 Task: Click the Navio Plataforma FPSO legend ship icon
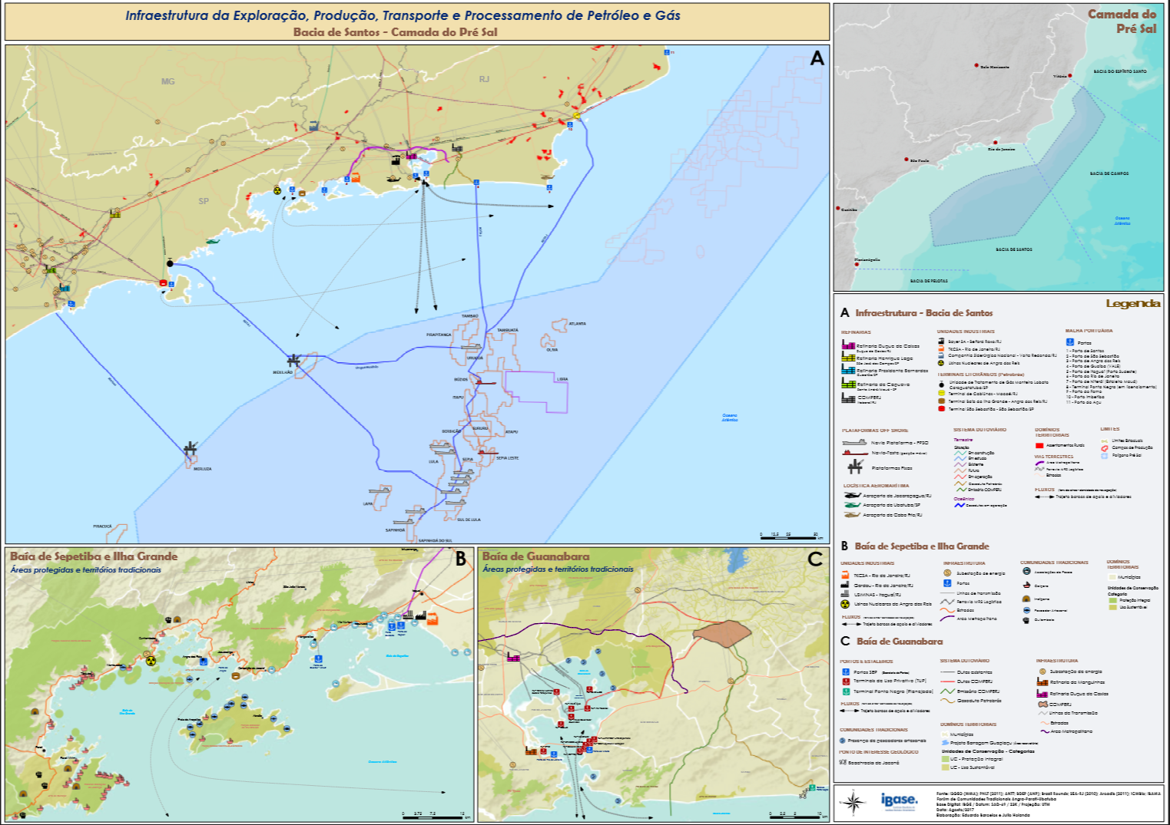tap(854, 443)
